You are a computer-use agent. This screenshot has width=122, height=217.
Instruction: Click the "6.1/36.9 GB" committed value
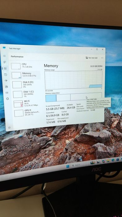53,115
